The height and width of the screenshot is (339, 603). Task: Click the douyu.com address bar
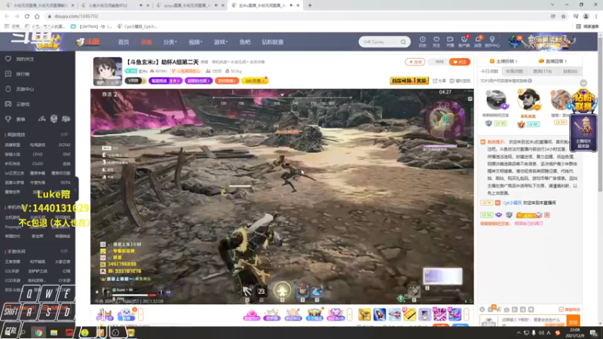pyautogui.click(x=296, y=16)
